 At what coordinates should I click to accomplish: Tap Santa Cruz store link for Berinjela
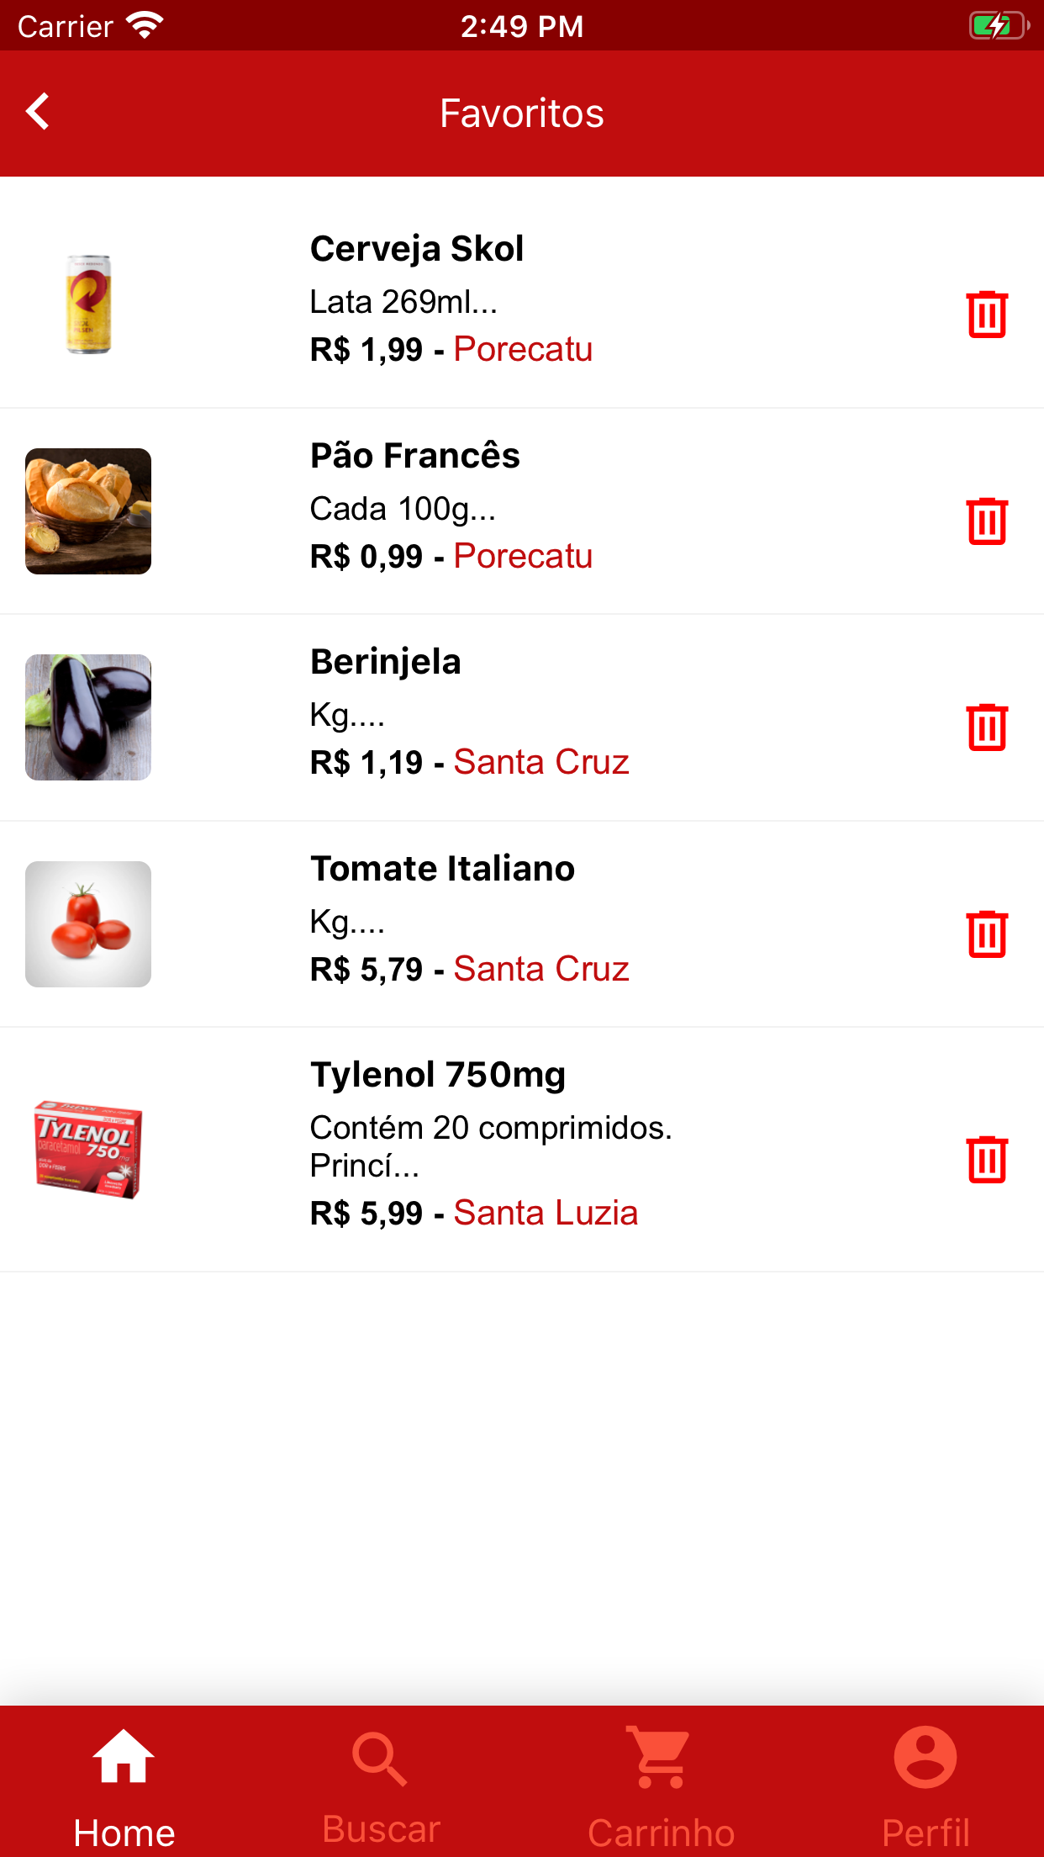(541, 762)
